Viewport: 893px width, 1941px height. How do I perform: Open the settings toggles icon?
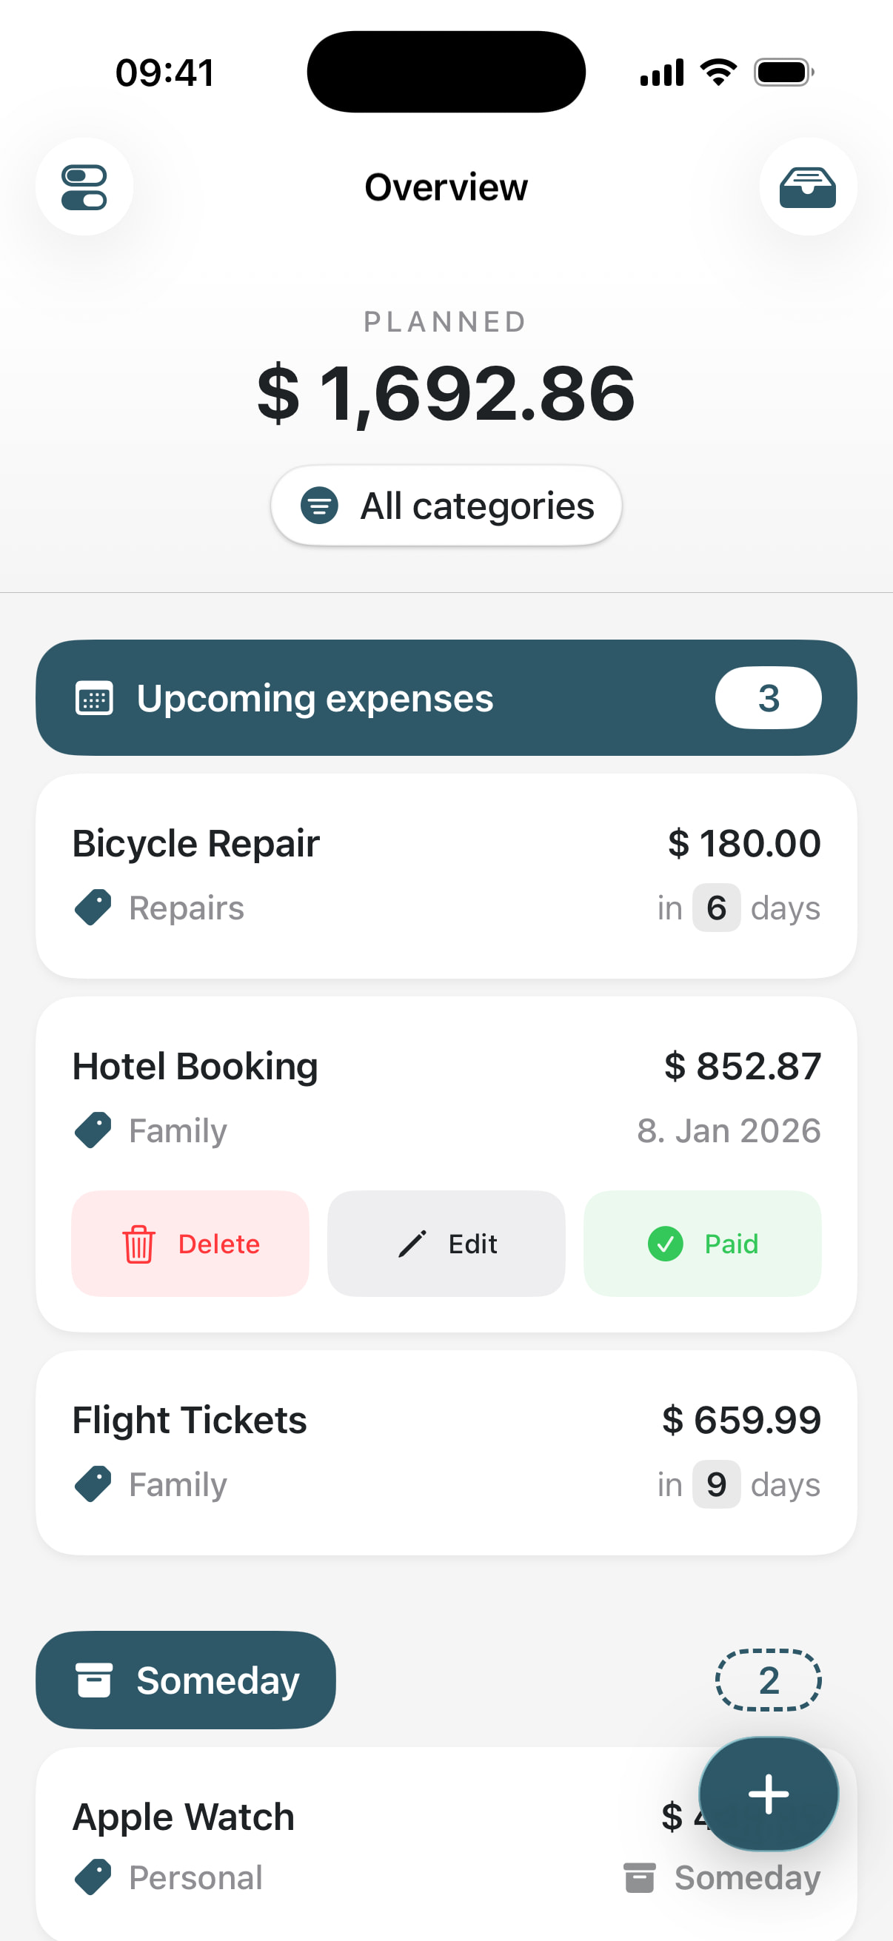(x=84, y=187)
